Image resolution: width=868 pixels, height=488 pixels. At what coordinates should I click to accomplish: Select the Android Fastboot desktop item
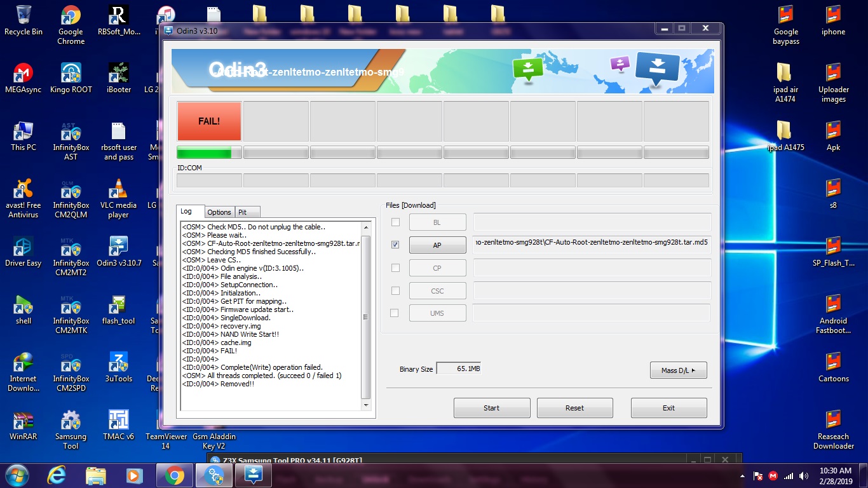click(x=834, y=314)
